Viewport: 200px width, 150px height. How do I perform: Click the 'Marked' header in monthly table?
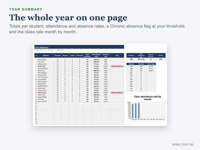tap(141, 64)
